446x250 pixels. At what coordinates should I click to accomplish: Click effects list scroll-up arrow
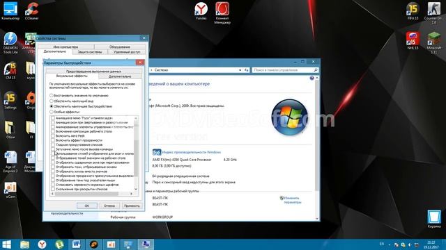click(x=136, y=118)
